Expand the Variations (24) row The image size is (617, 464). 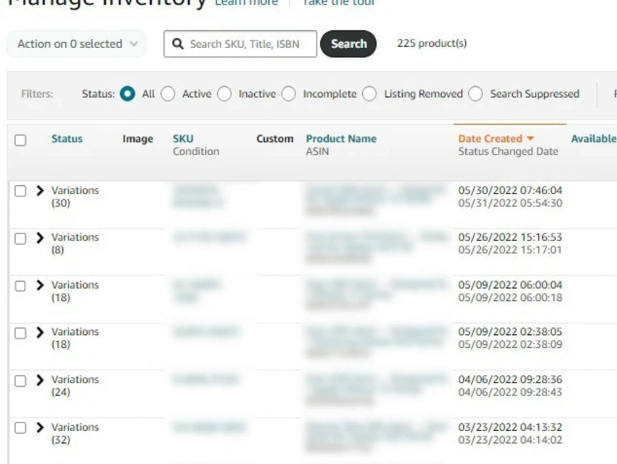pyautogui.click(x=39, y=380)
